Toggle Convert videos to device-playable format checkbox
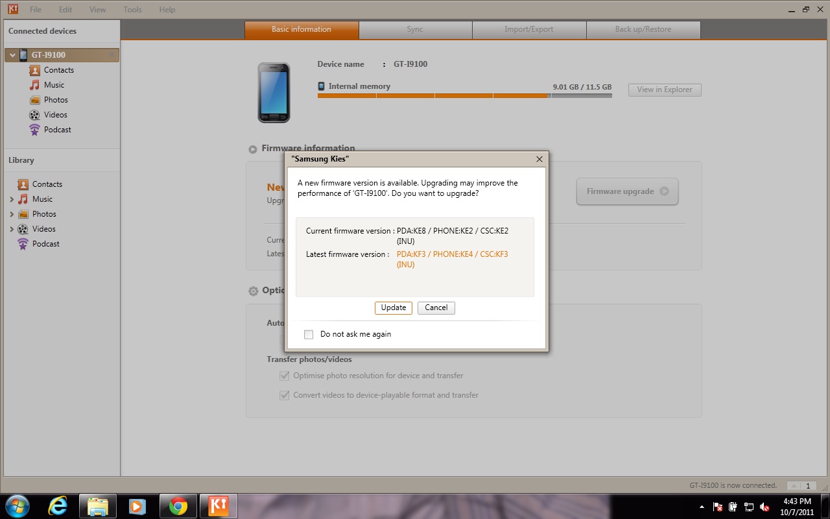This screenshot has height=519, width=830. [x=284, y=395]
